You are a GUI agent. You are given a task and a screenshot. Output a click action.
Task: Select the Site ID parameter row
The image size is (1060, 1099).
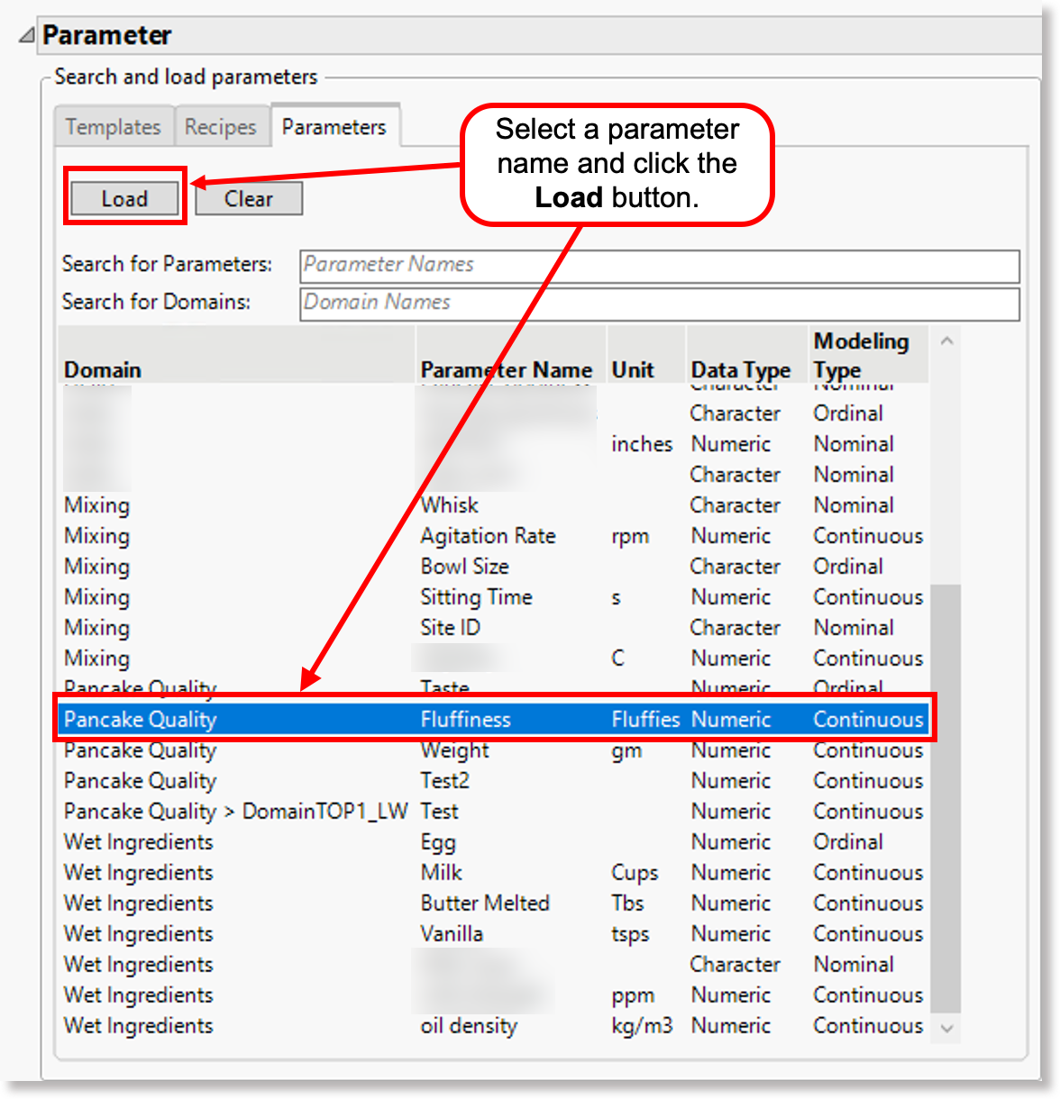tap(493, 628)
